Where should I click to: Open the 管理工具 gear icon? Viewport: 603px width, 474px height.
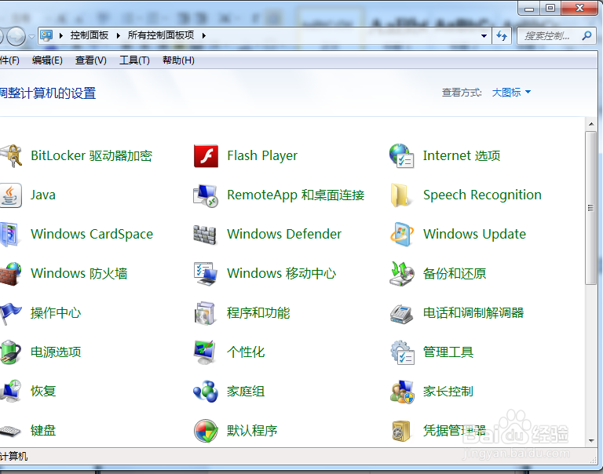click(402, 352)
